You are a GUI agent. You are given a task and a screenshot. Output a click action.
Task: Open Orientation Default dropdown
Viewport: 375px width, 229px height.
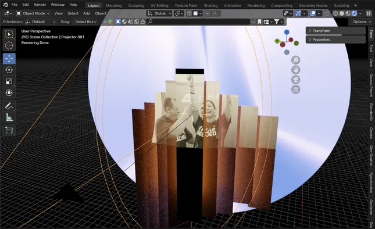click(41, 22)
